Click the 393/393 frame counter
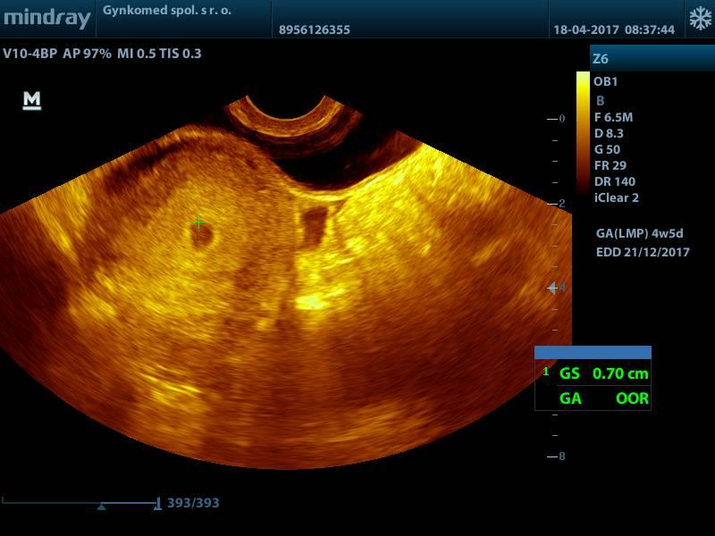Screen dimensions: 715x536 click(193, 503)
